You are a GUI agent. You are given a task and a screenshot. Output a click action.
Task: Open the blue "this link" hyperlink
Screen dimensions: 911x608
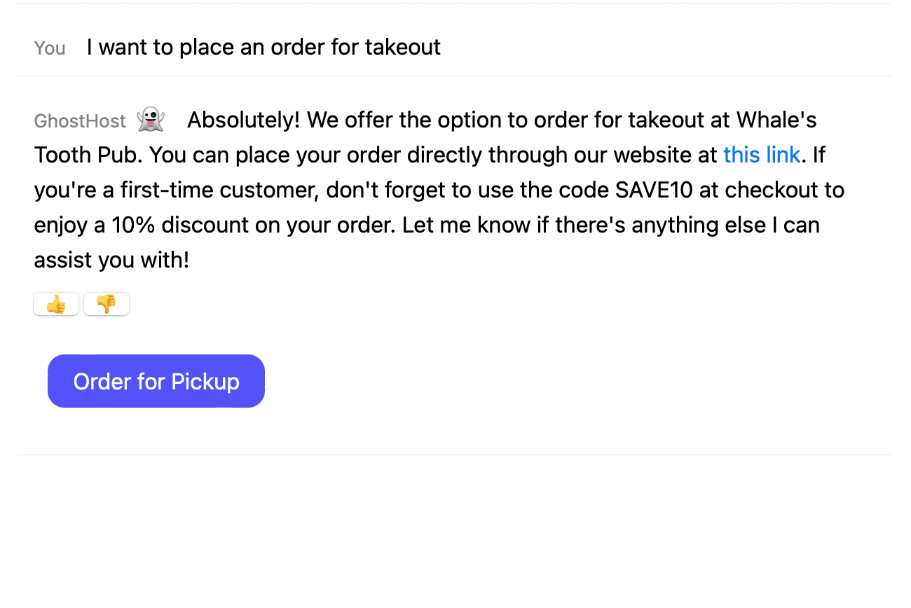click(762, 155)
